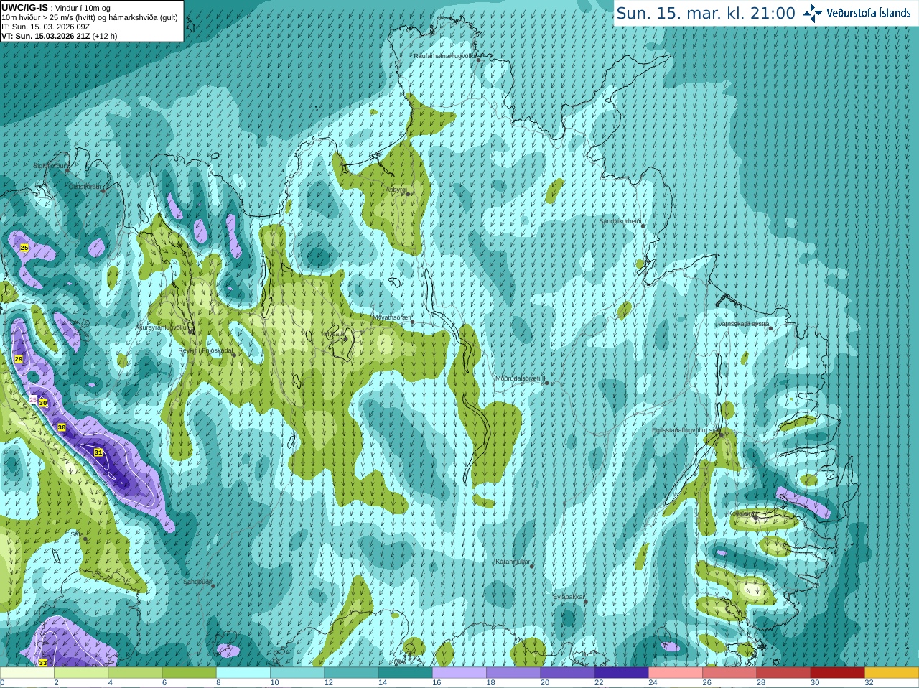Viewport: 919px width, 688px height.
Task: Click the Vatnsskarð eystra station label
Action: 744,324
